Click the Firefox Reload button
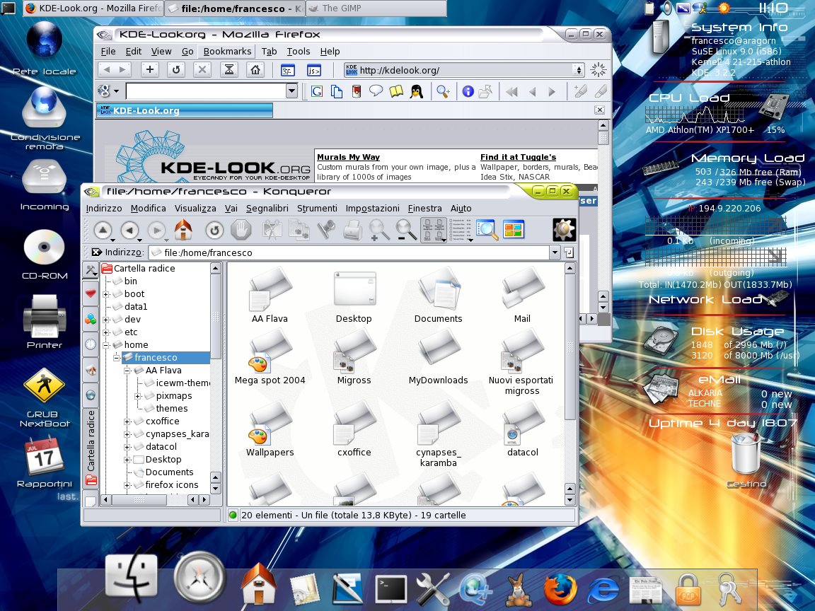This screenshot has height=611, width=815. pos(176,69)
